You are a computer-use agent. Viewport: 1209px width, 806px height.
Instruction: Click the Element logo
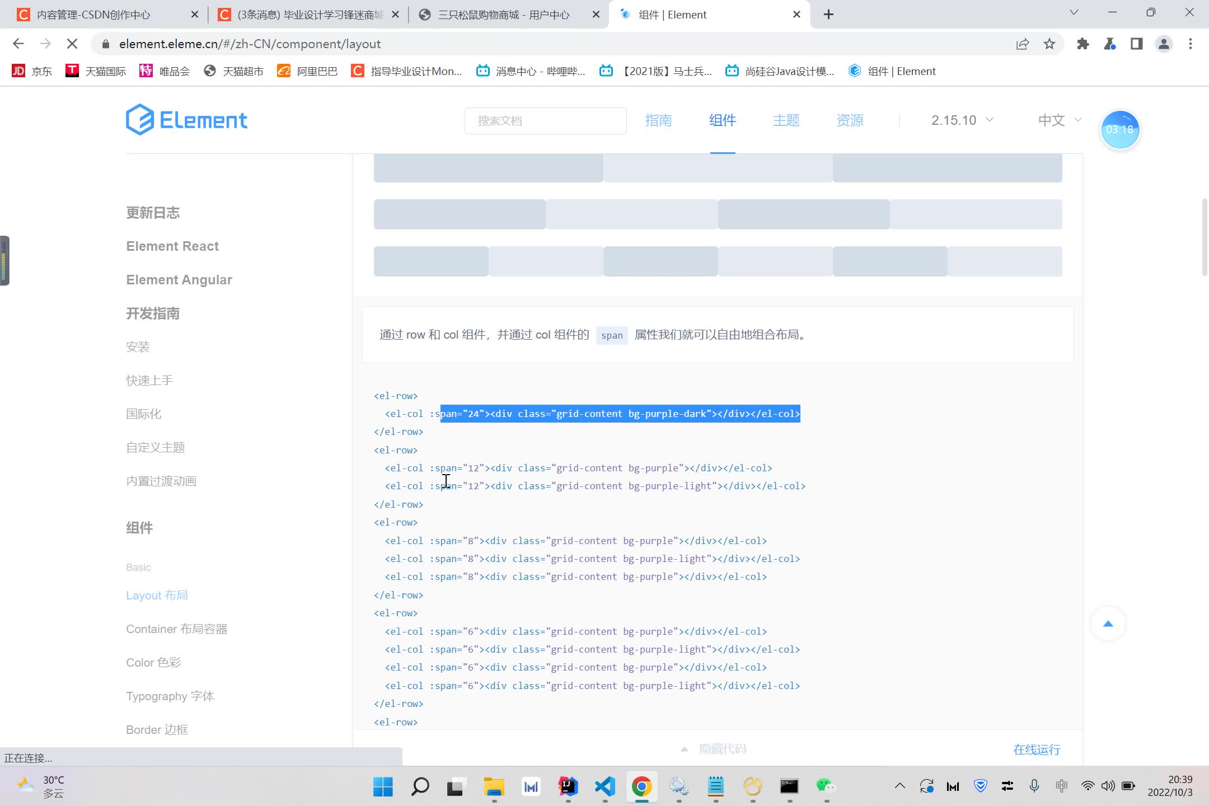click(186, 119)
